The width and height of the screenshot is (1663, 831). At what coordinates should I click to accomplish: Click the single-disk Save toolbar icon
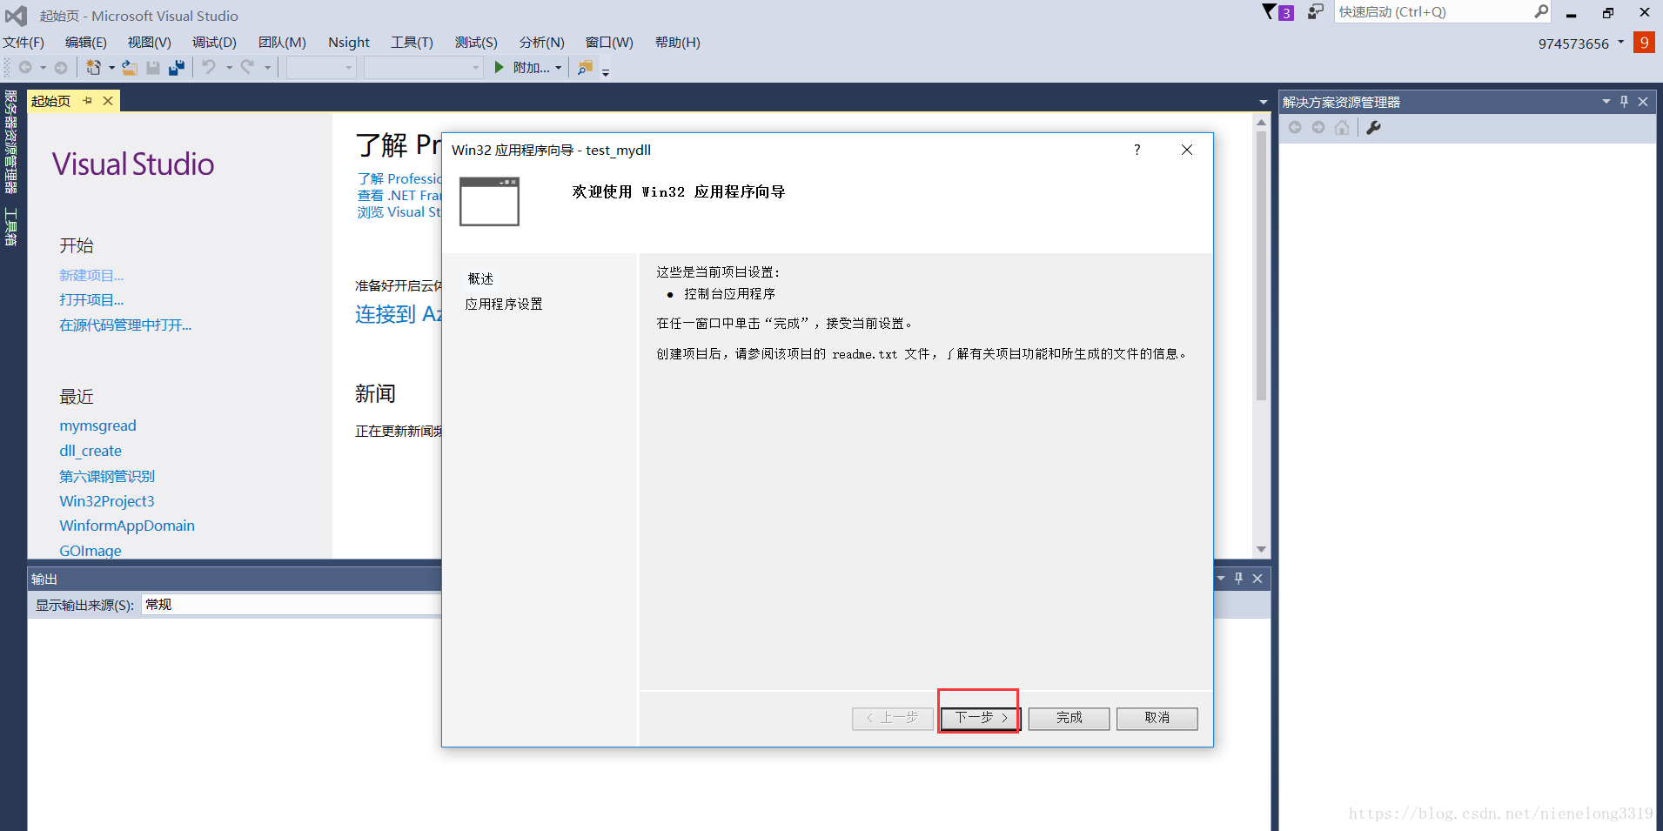pos(153,67)
